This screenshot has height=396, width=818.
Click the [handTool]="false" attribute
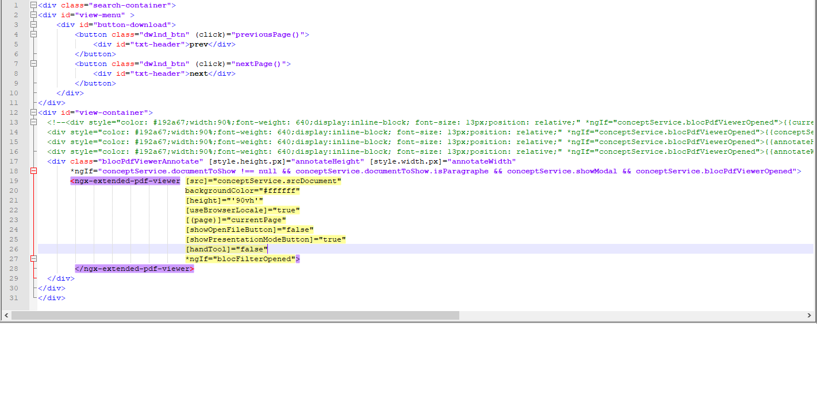point(226,249)
